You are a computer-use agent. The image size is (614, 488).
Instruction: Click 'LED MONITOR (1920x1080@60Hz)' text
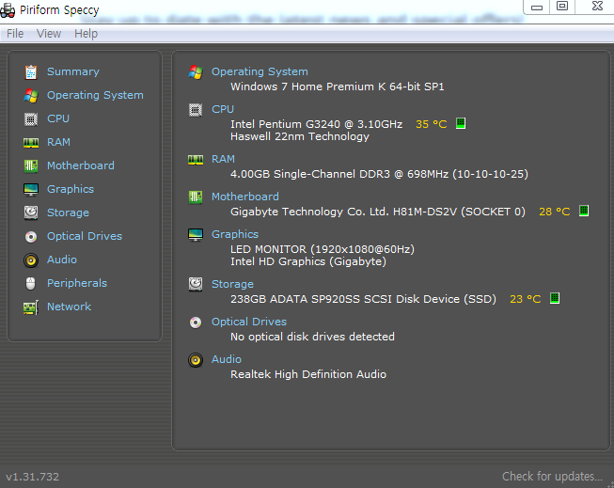[x=323, y=249]
